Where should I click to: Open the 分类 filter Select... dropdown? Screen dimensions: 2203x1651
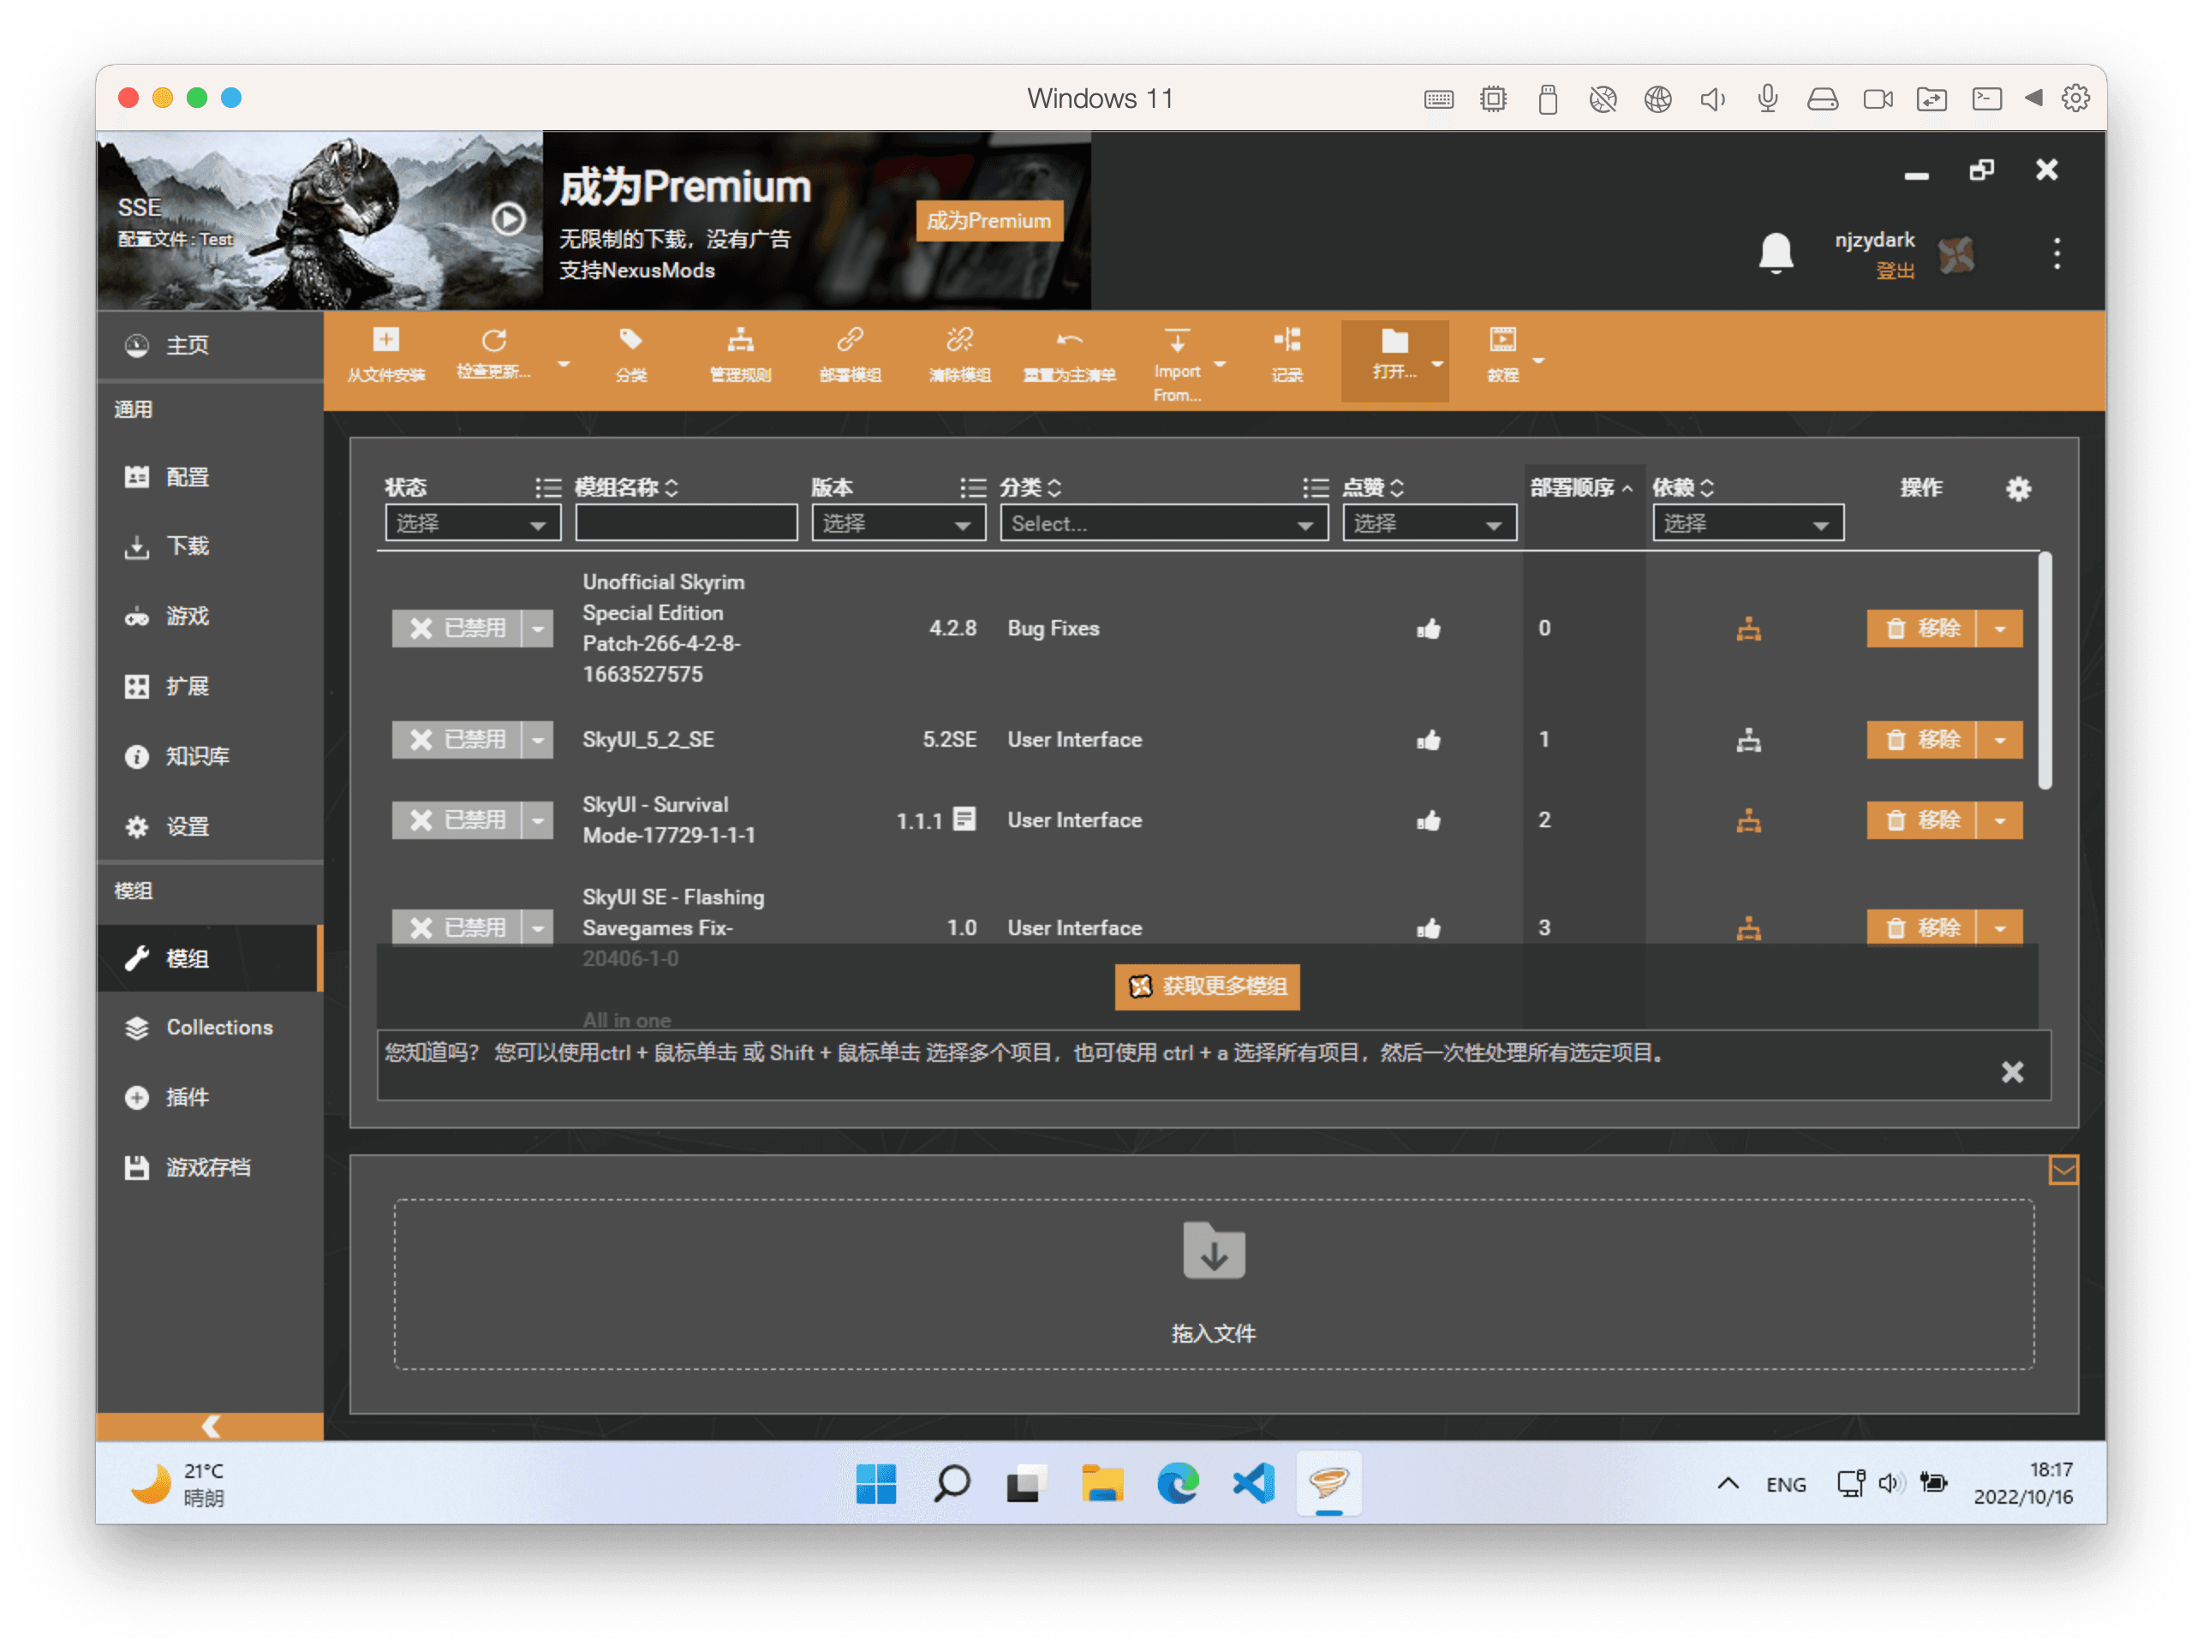tap(1163, 524)
